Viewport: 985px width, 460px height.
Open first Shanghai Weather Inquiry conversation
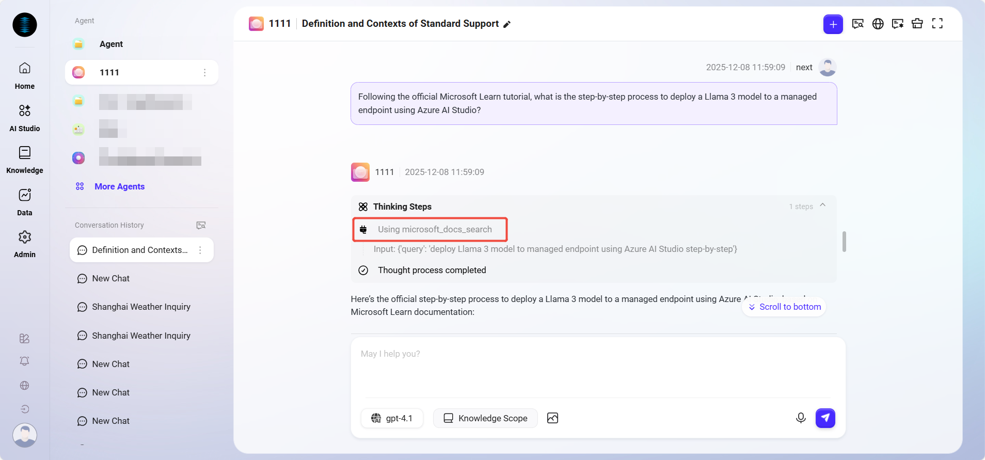(x=141, y=307)
